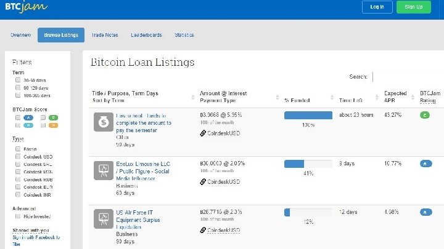The image size is (444, 249).
Task: Click the 'about 23 hours' time left cell
Action: [356, 115]
